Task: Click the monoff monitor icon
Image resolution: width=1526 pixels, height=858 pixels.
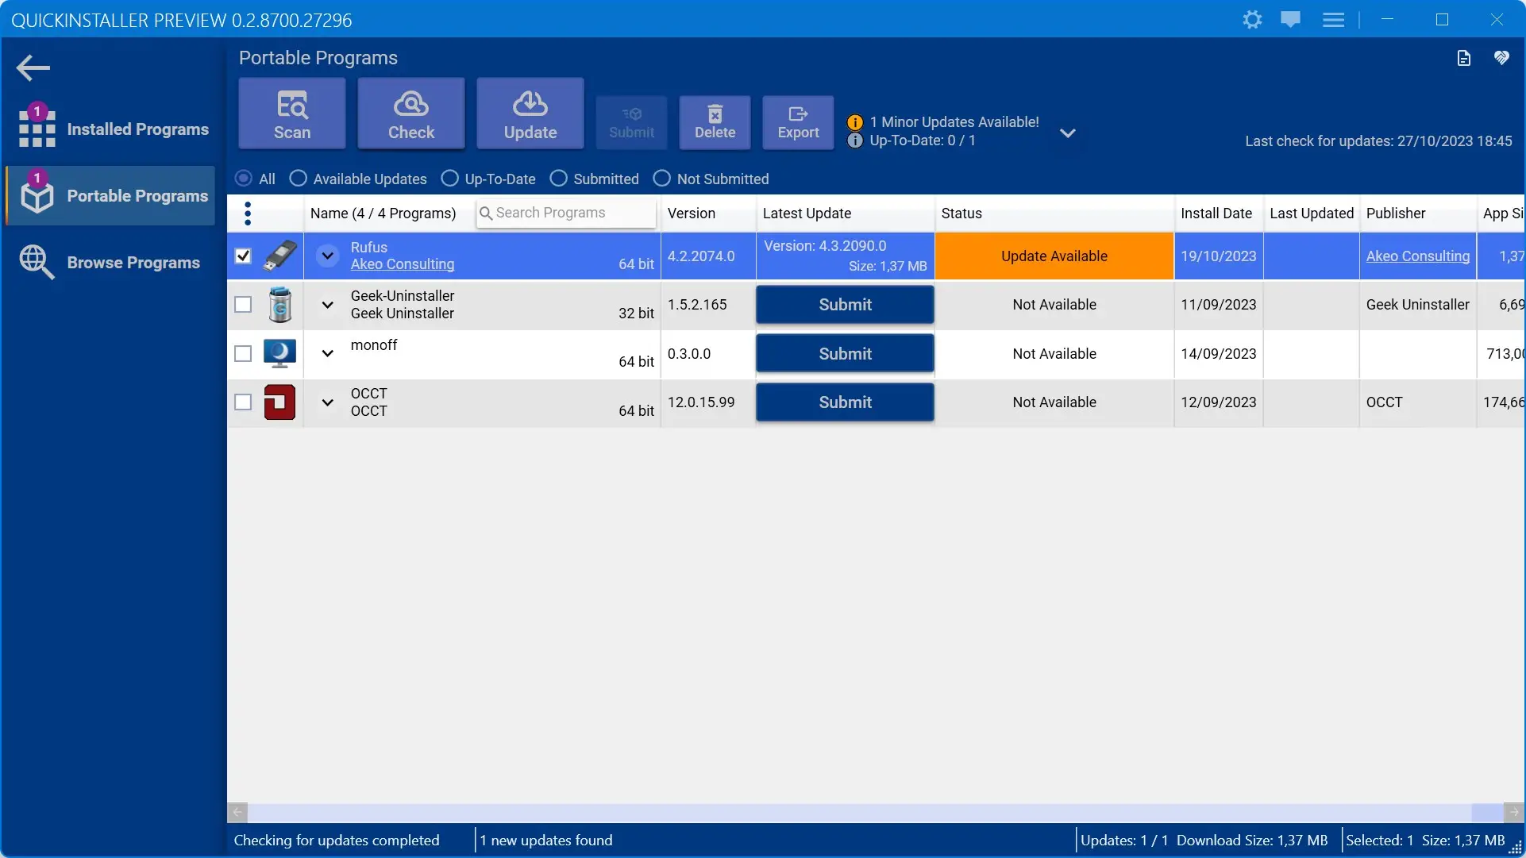Action: tap(279, 353)
